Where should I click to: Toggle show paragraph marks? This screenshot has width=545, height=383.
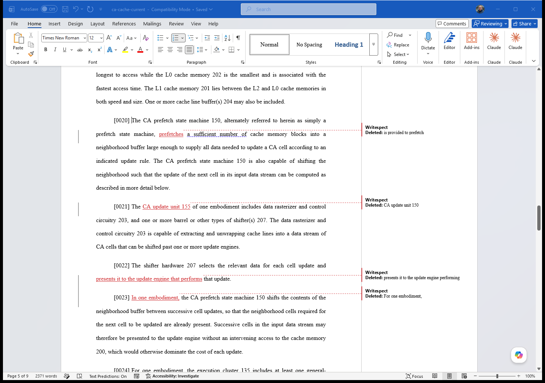tap(238, 38)
